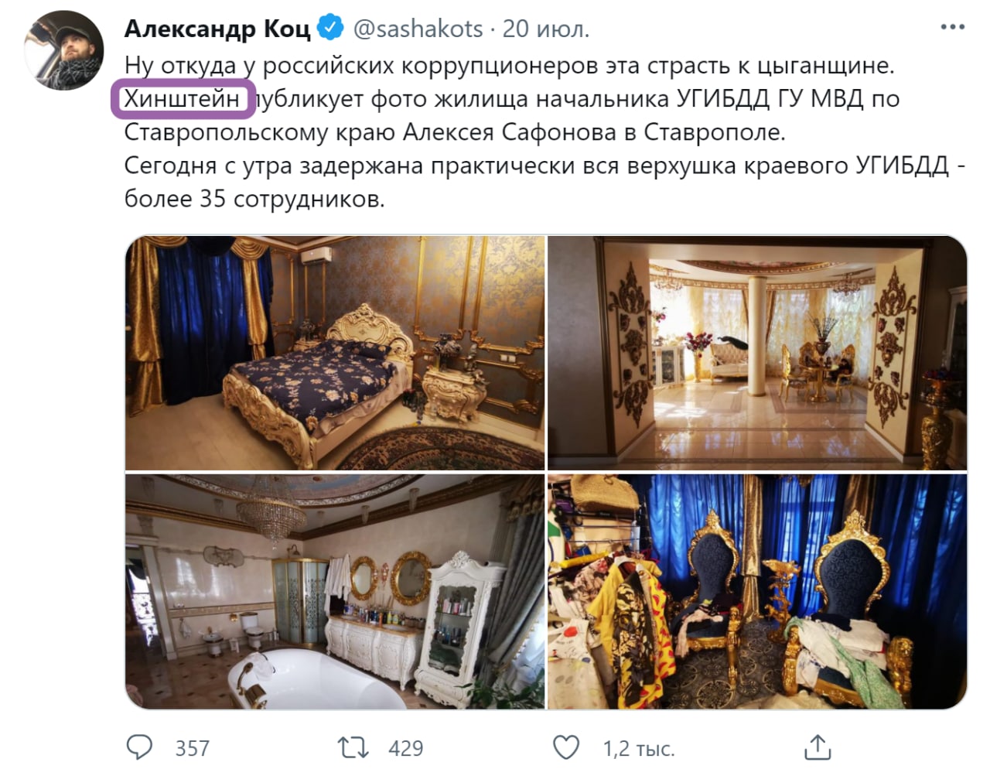Click the 429 retweets count

click(x=405, y=748)
